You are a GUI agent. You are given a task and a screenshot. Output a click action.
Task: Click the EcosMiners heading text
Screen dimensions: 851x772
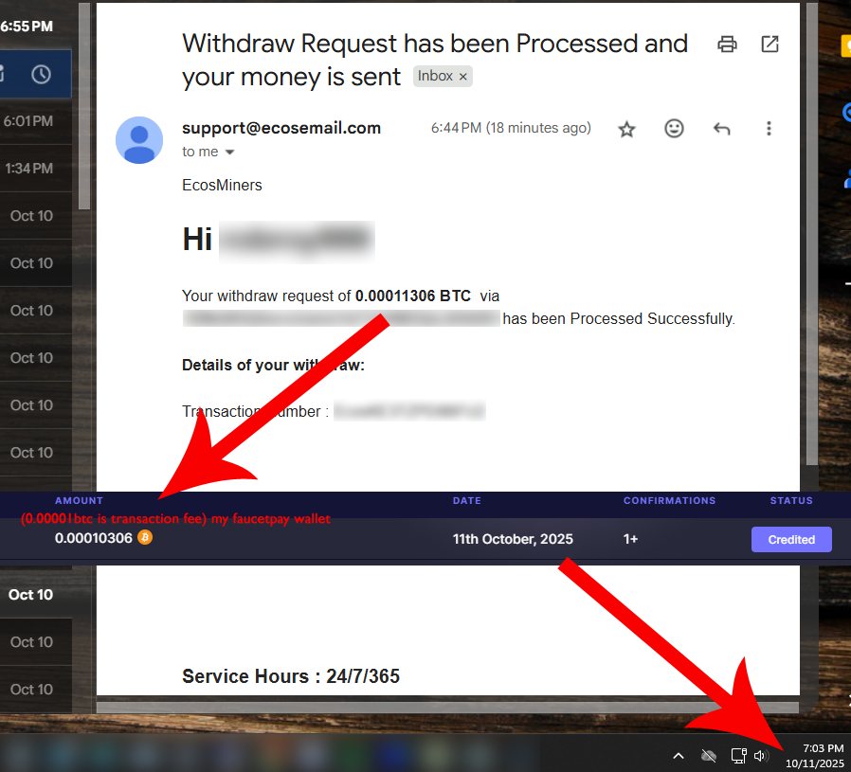(222, 186)
